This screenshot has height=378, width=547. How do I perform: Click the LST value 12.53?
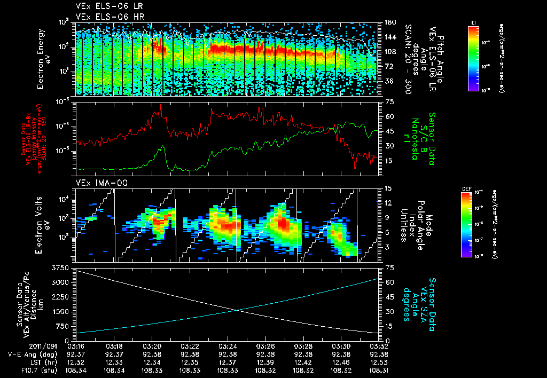(379, 363)
